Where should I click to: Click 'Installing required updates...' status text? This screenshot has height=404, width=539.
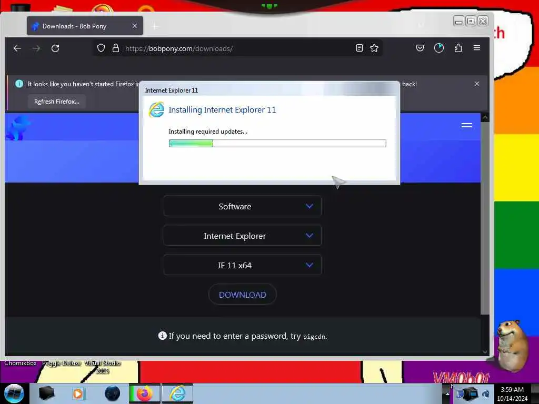208,131
